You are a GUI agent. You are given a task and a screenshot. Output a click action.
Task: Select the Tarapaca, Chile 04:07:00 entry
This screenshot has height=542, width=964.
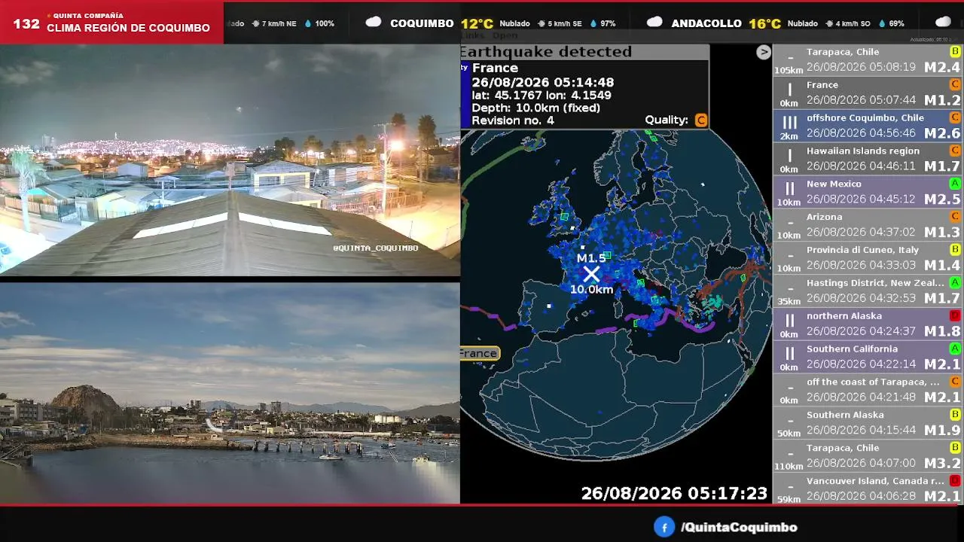[868, 456]
